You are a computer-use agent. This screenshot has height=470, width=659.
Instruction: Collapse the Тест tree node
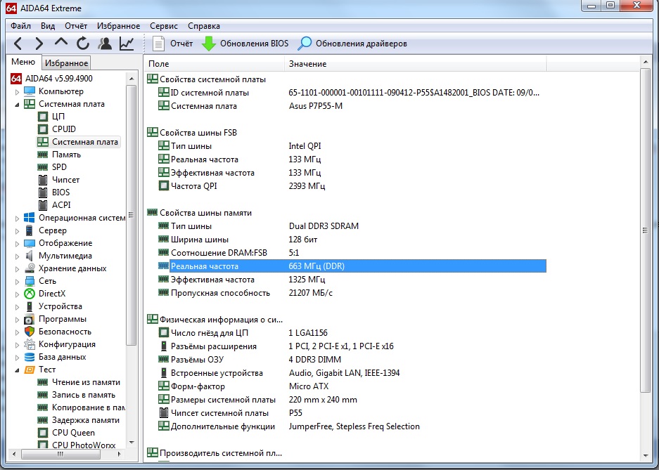tap(17, 370)
